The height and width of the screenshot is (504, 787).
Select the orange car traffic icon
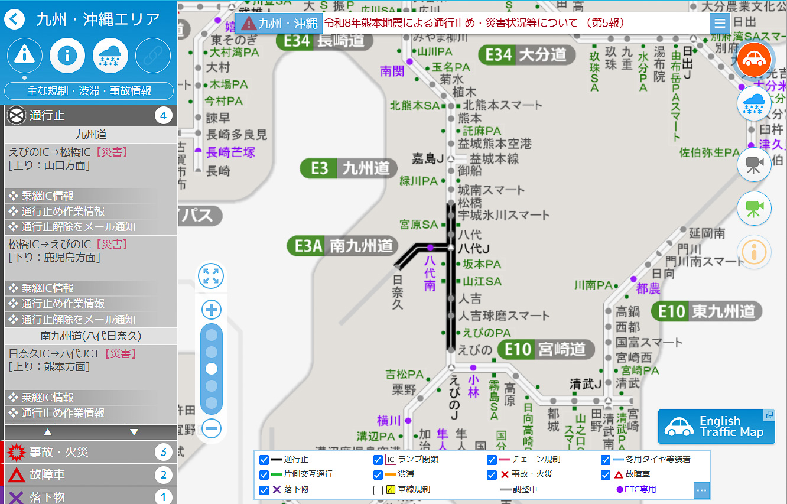[754, 59]
